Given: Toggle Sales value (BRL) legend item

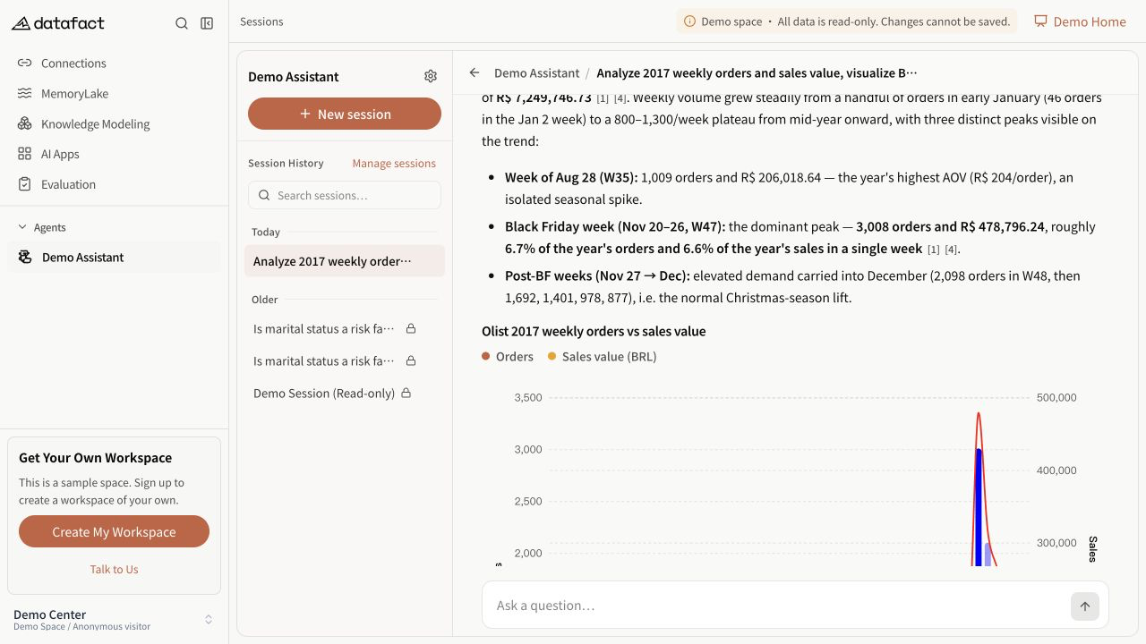Looking at the screenshot, I should pyautogui.click(x=603, y=356).
